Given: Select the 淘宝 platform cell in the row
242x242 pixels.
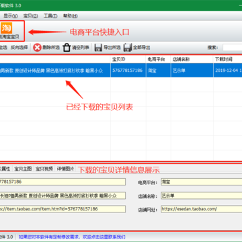Looking at the screenshot, I should [159, 71].
